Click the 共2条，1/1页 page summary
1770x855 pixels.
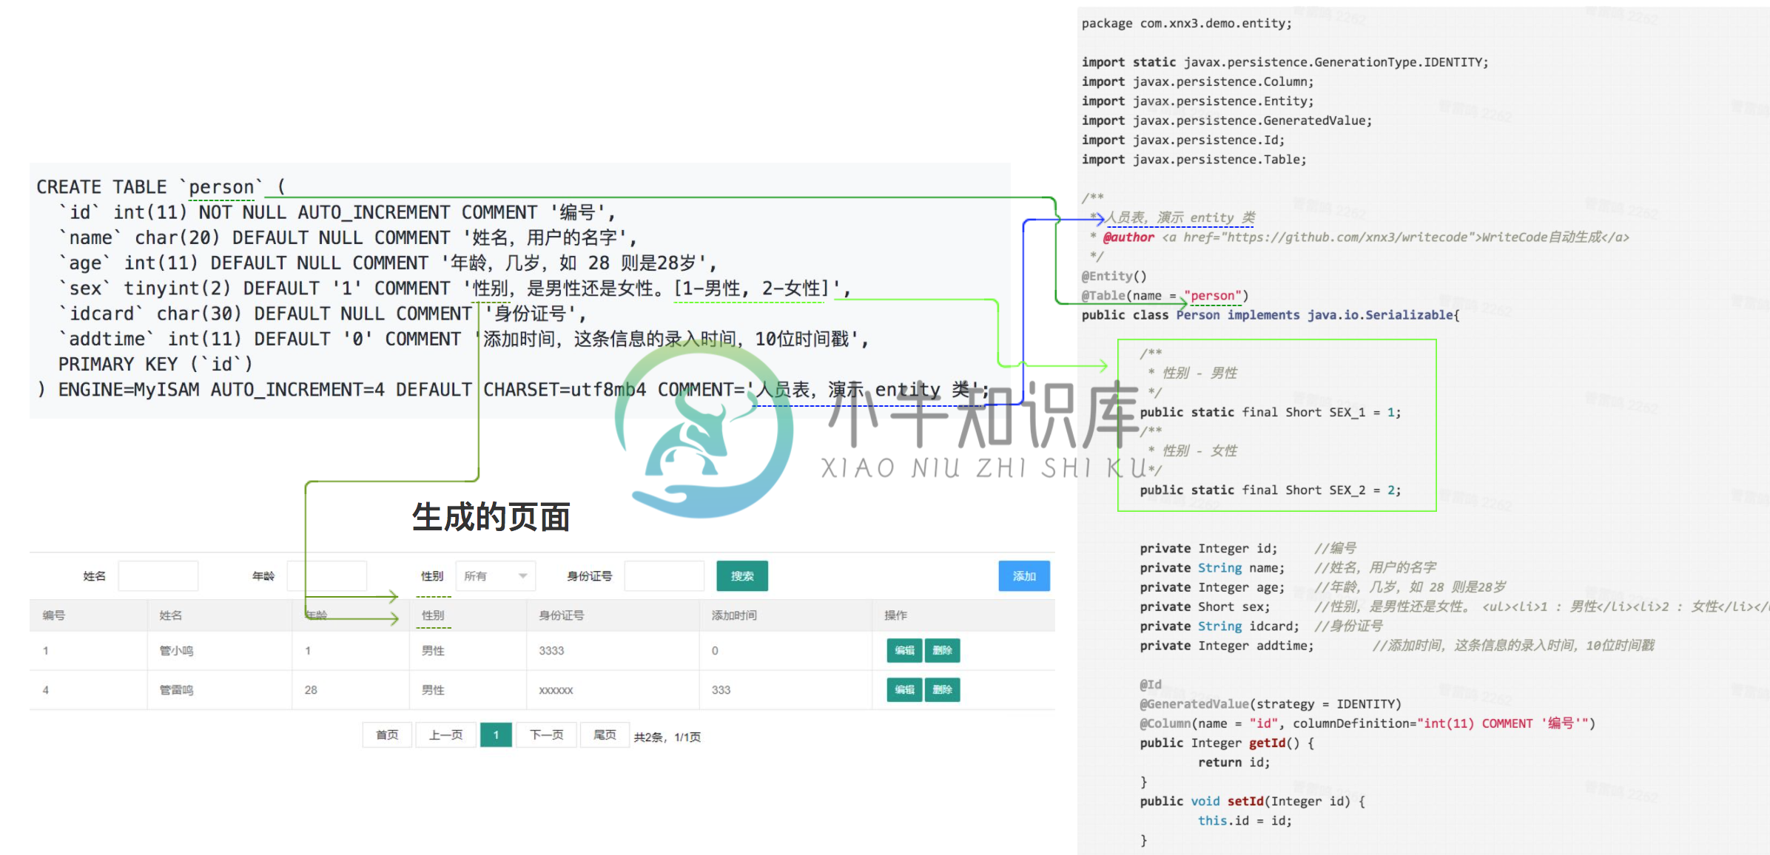[667, 737]
